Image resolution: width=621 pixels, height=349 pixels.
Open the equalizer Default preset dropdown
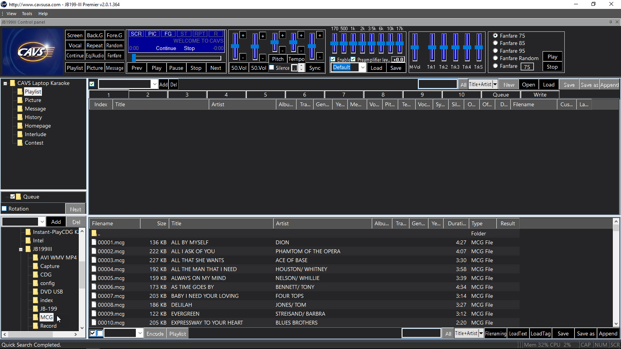pos(363,67)
